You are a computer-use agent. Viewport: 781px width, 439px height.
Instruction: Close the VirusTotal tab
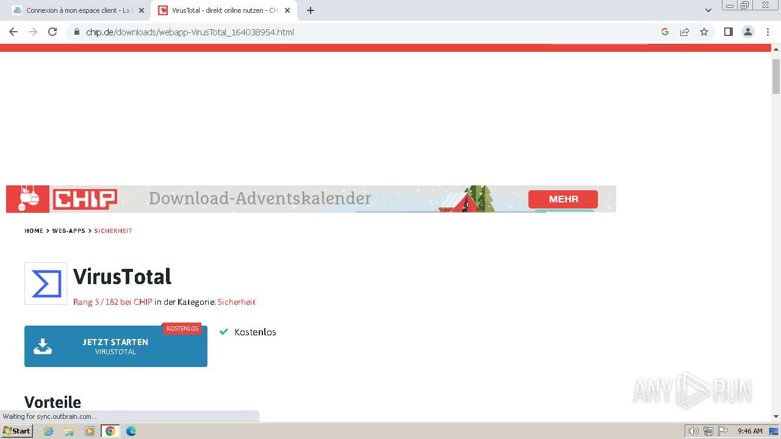[287, 10]
